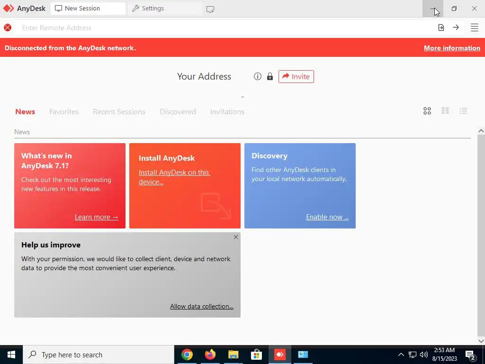The height and width of the screenshot is (364, 485).
Task: Open File Explorer from the taskbar
Action: 233,355
